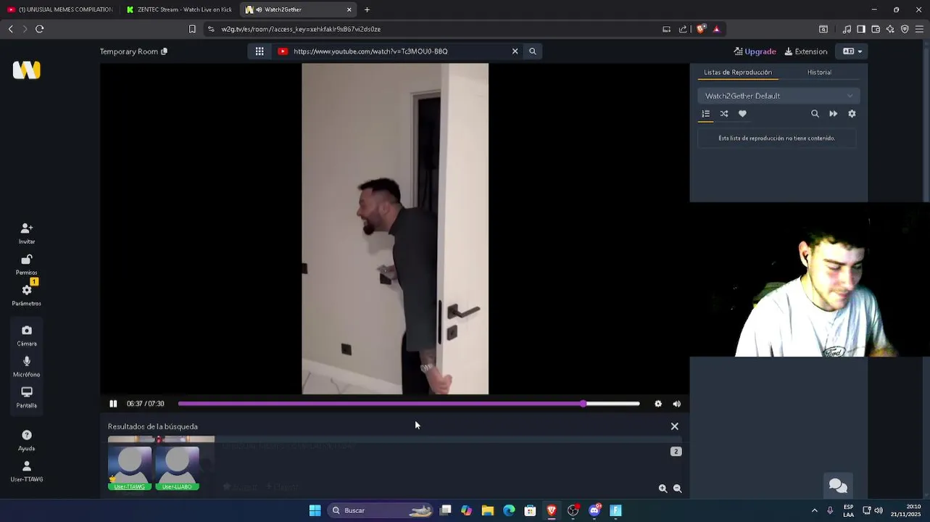The height and width of the screenshot is (522, 930).
Task: Go back in browser history
Action: 10,29
